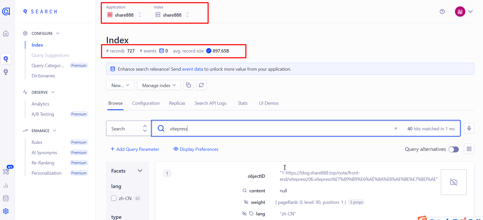
Task: Open Rules in sidebar
Action: (x=37, y=142)
